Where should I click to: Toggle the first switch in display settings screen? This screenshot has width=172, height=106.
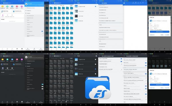146,60
